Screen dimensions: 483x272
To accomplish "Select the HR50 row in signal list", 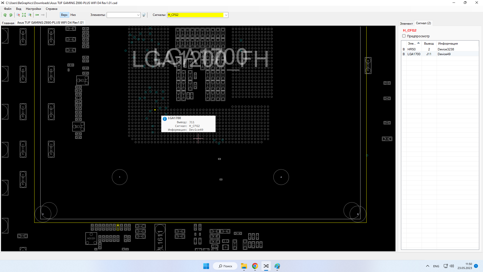I will click(x=440, y=49).
